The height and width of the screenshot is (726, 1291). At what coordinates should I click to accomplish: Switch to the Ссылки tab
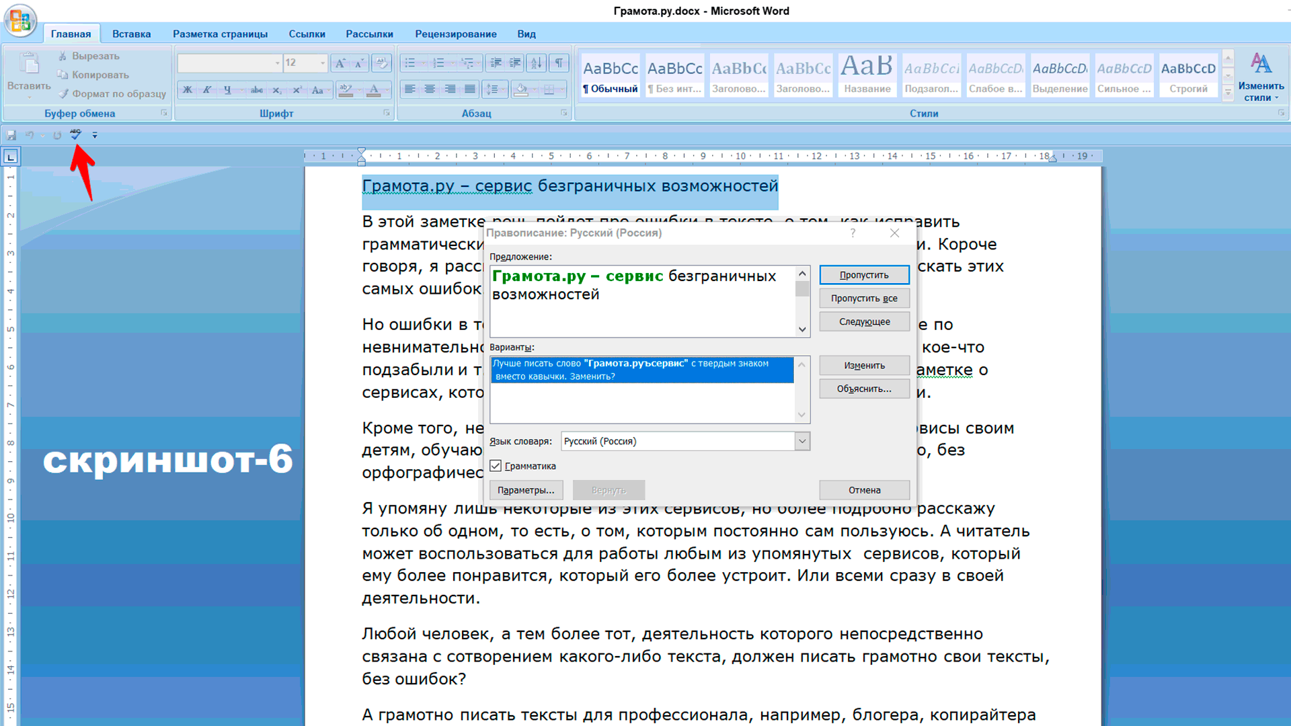[x=307, y=34]
